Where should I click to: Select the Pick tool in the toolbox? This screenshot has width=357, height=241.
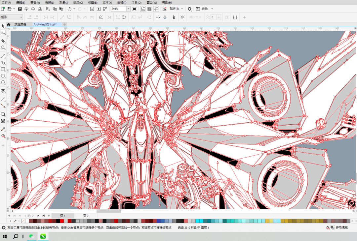click(x=3, y=26)
